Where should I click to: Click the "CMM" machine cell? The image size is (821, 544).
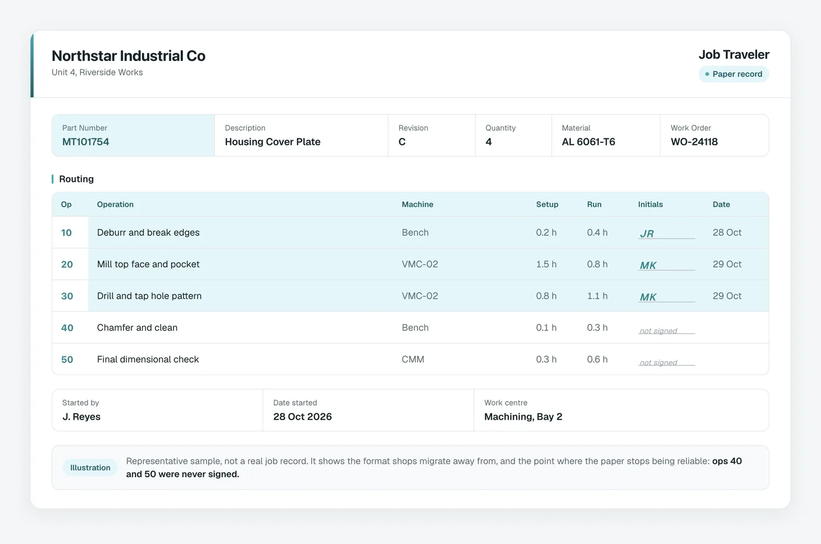tap(413, 359)
